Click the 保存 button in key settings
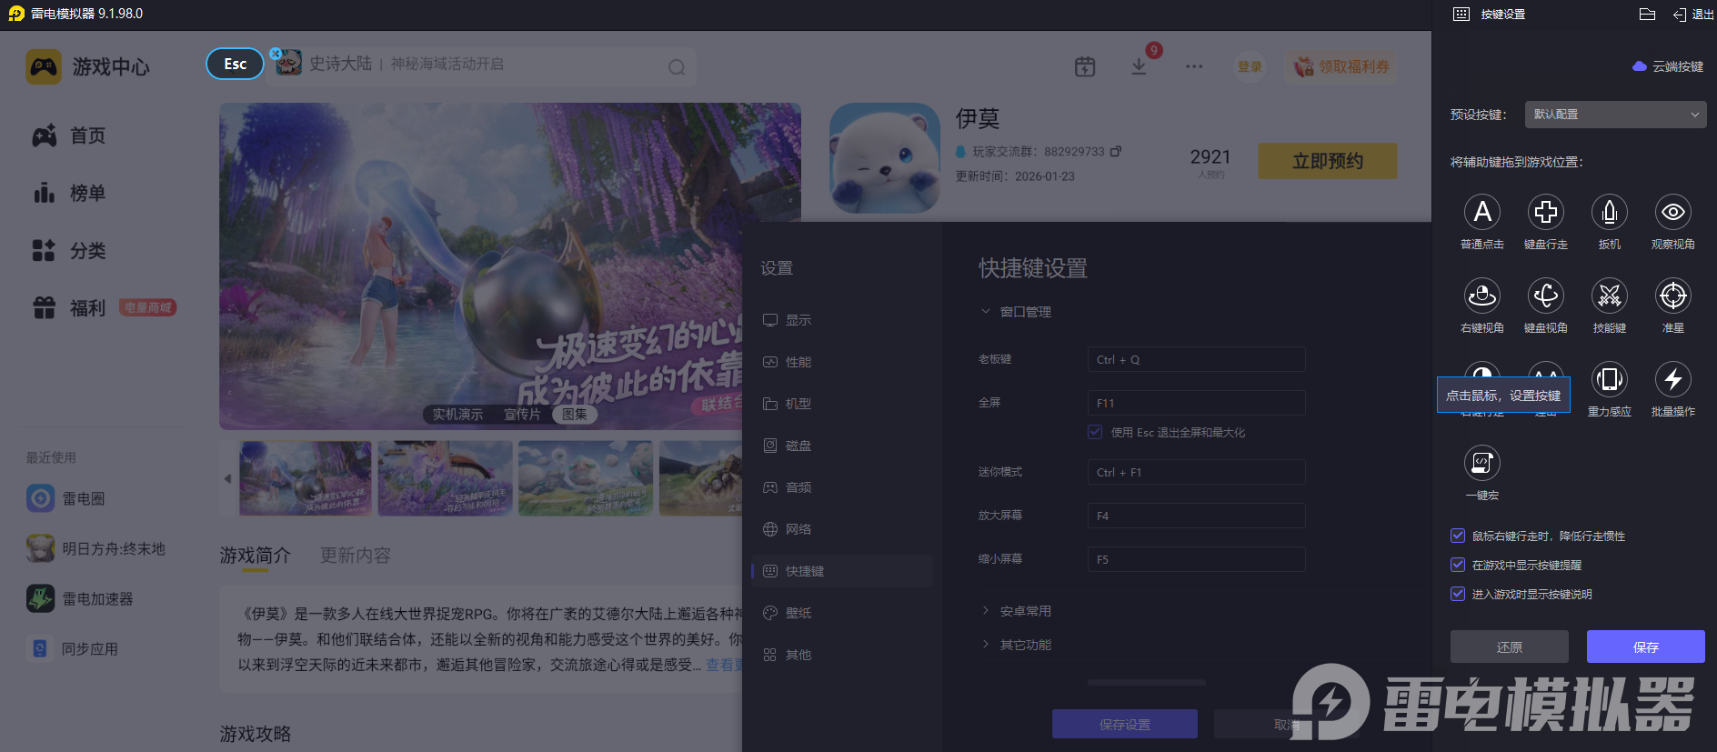 (x=1646, y=647)
